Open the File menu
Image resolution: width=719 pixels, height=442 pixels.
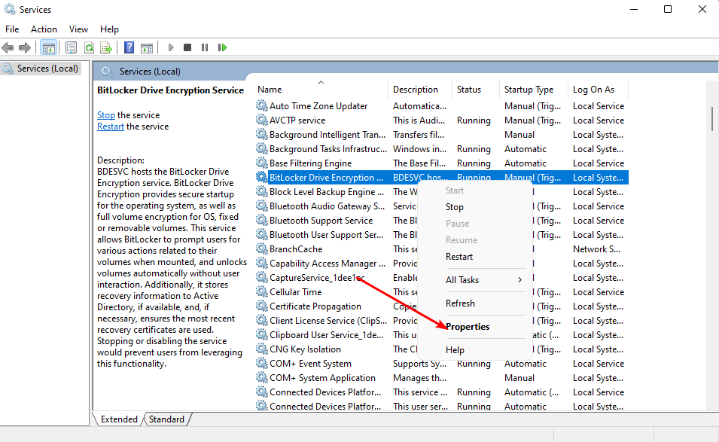pos(12,29)
